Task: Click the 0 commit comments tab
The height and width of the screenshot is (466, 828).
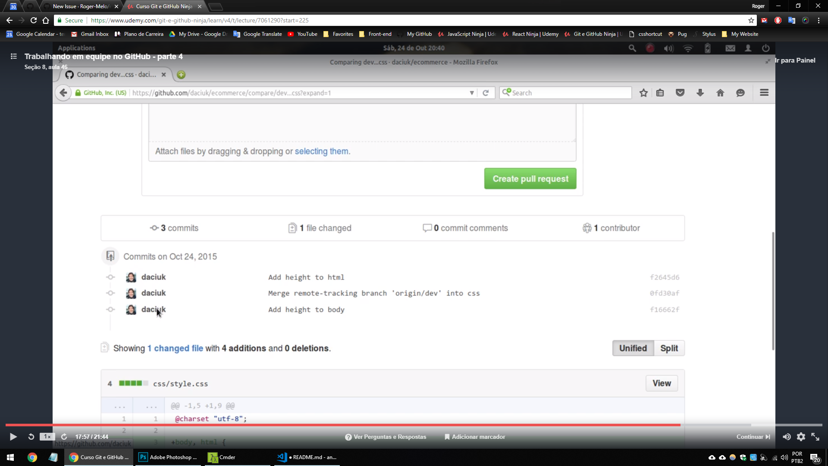Action: pos(465,228)
